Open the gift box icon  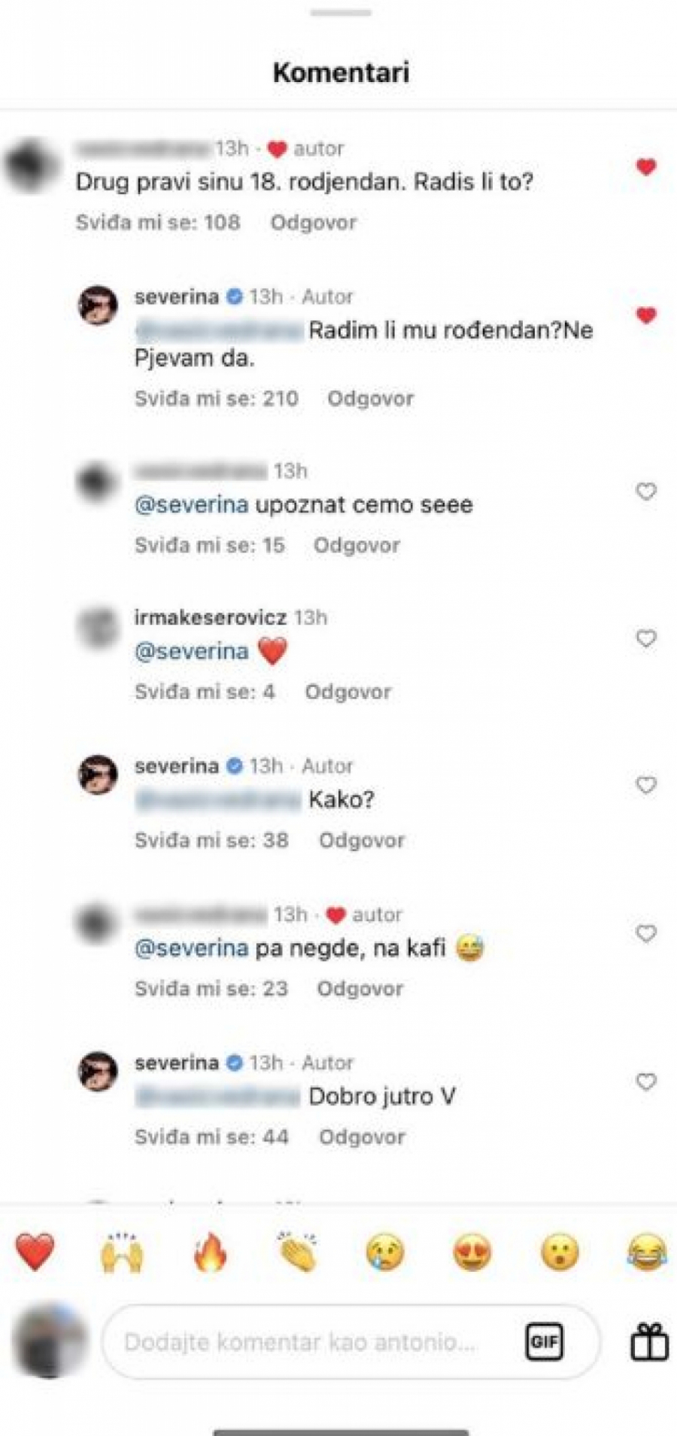(649, 1342)
